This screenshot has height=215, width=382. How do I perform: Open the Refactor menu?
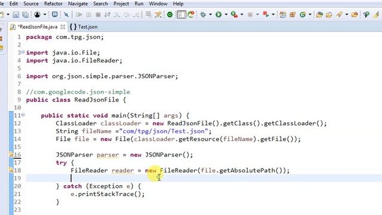pos(53,4)
